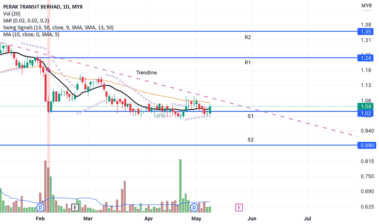This screenshot has width=379, height=224.
Task: Click the 1.35 price label of R2 line
Action: pyautogui.click(x=366, y=31)
